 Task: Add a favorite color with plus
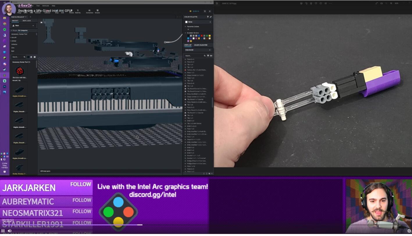(x=188, y=29)
